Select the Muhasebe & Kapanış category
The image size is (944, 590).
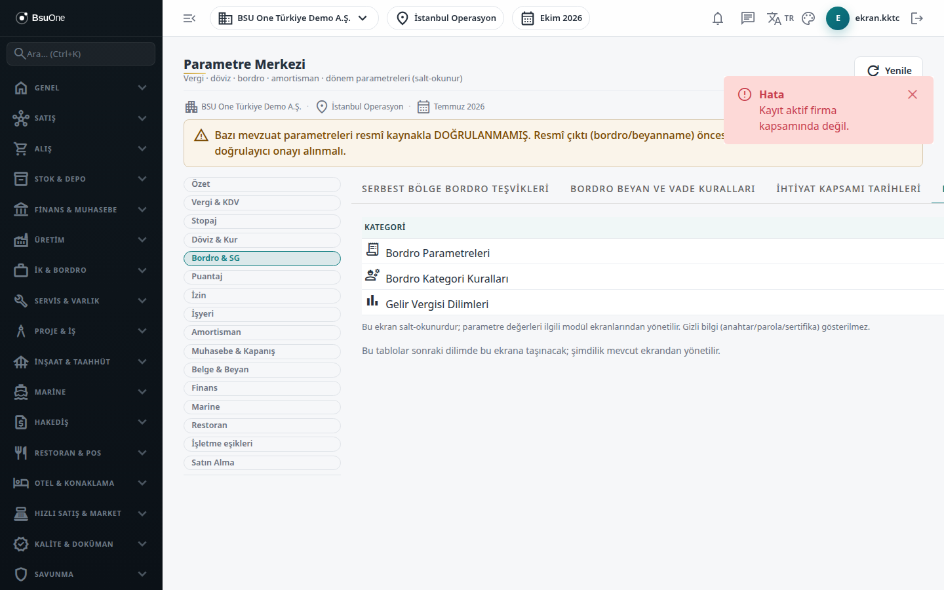[262, 351]
